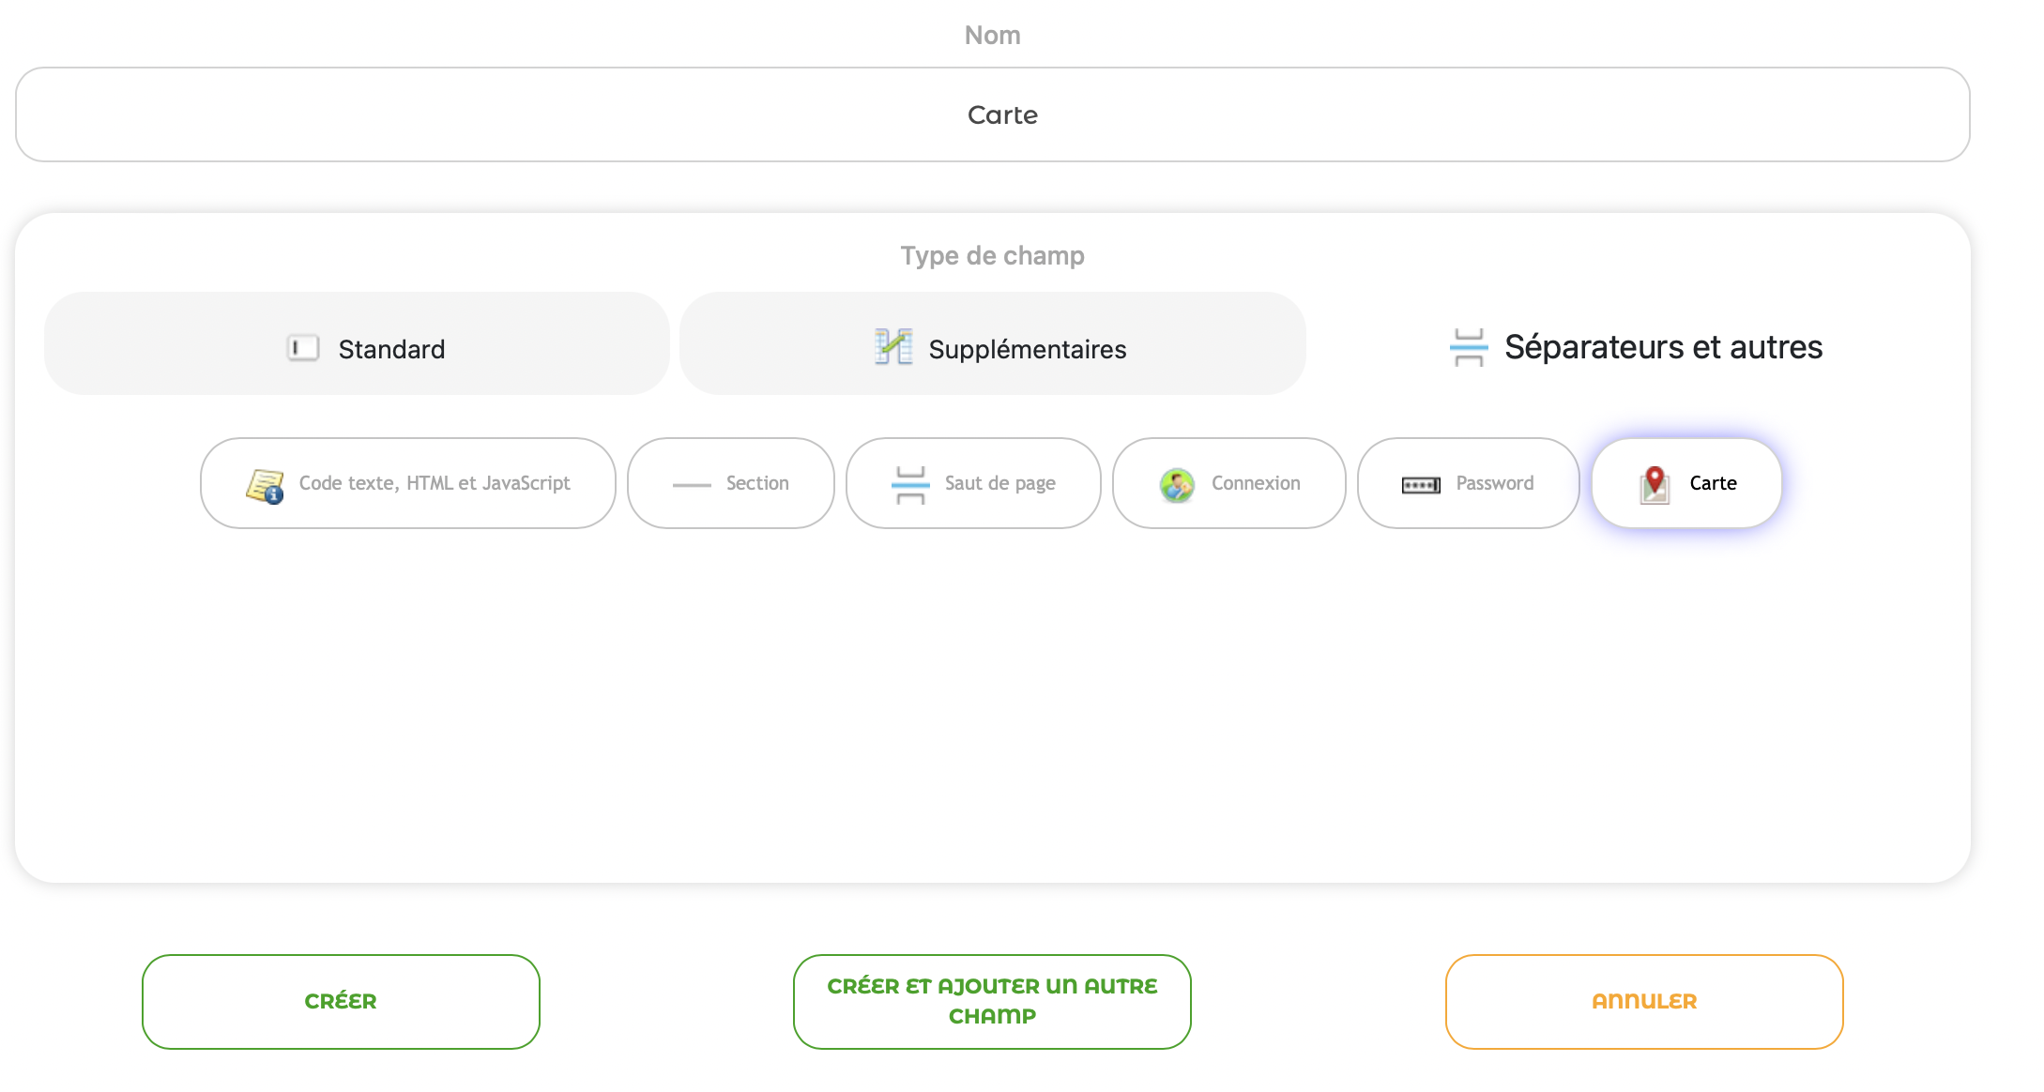Screen dimensions: 2044x1092
Task: Click the Séparateurs et autres separator icon
Action: [1469, 347]
